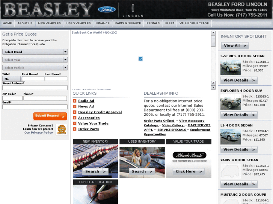
Task: Open the FLEET menu item
Action: [170, 23]
